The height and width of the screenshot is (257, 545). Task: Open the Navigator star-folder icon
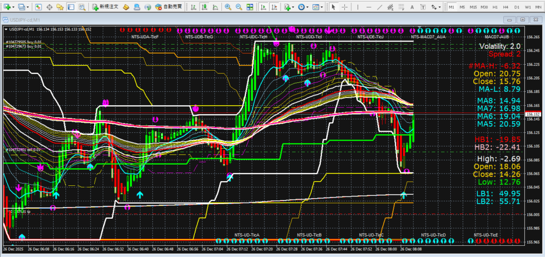61,7
